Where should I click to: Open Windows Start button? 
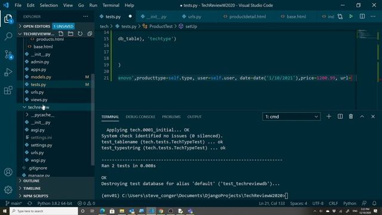[x=5, y=211]
